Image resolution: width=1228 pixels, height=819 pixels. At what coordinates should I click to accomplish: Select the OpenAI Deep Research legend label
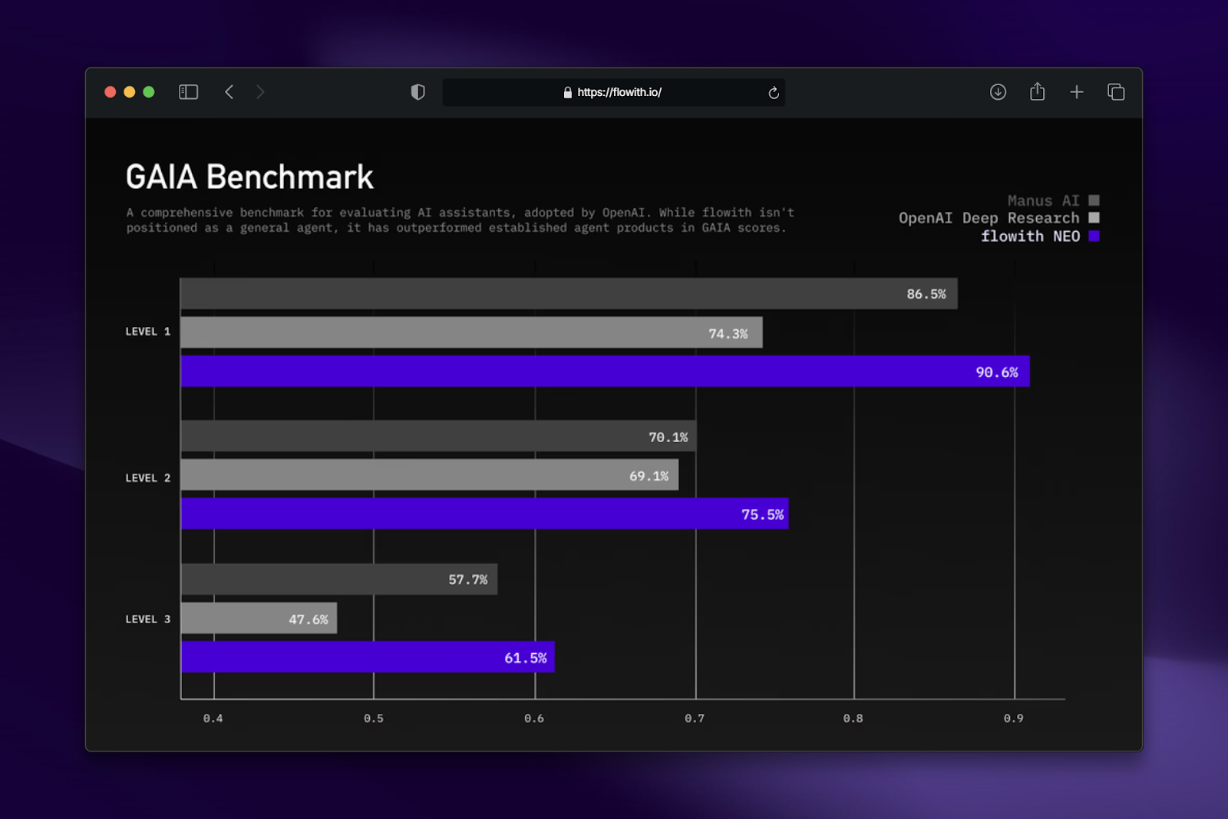[989, 218]
